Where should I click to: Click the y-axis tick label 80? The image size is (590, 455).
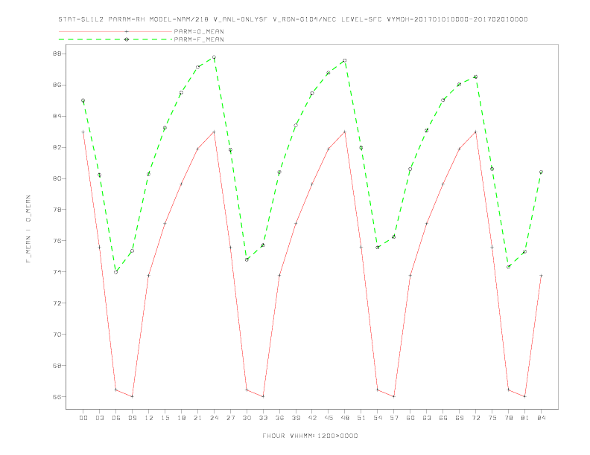57,178
